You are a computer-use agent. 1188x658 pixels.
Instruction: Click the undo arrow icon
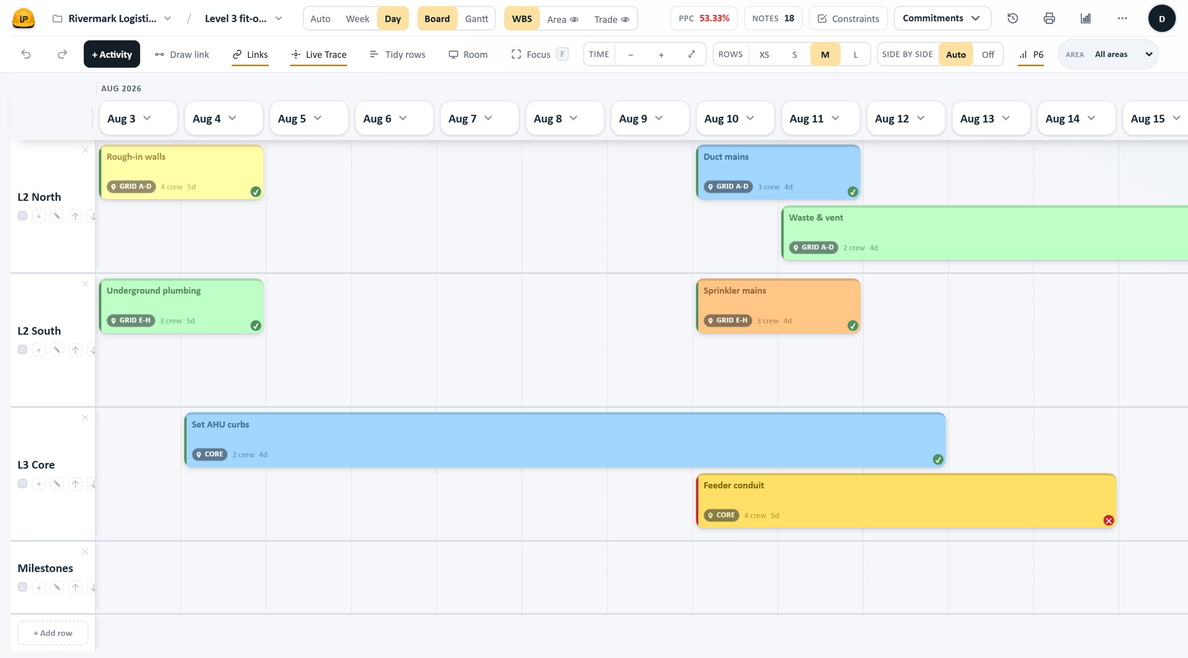[x=26, y=54]
